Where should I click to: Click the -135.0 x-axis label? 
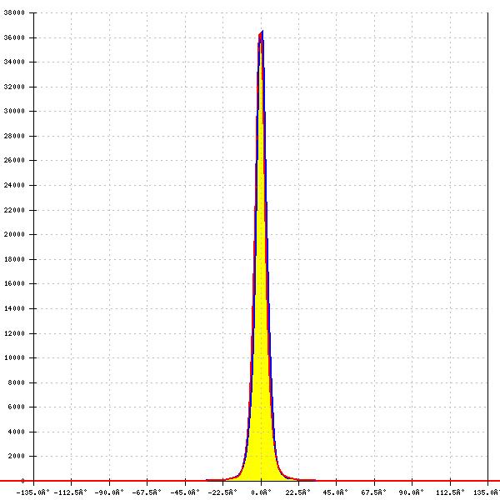point(33,492)
